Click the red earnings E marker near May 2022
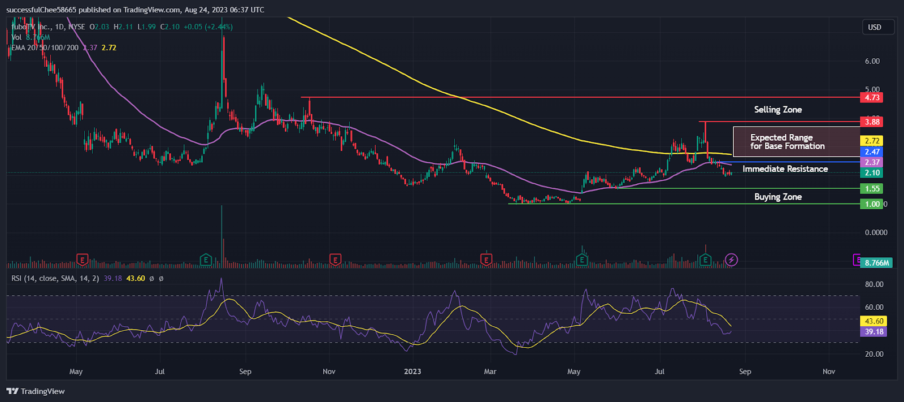Image resolution: width=904 pixels, height=402 pixels. (82, 260)
